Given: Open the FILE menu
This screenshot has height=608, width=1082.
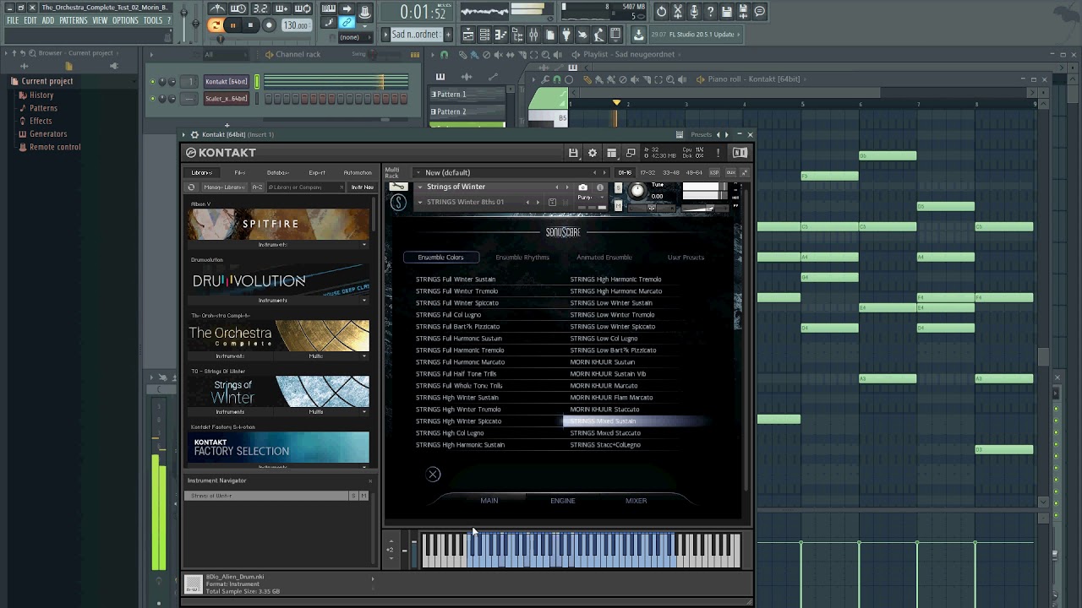Looking at the screenshot, I should point(13,20).
